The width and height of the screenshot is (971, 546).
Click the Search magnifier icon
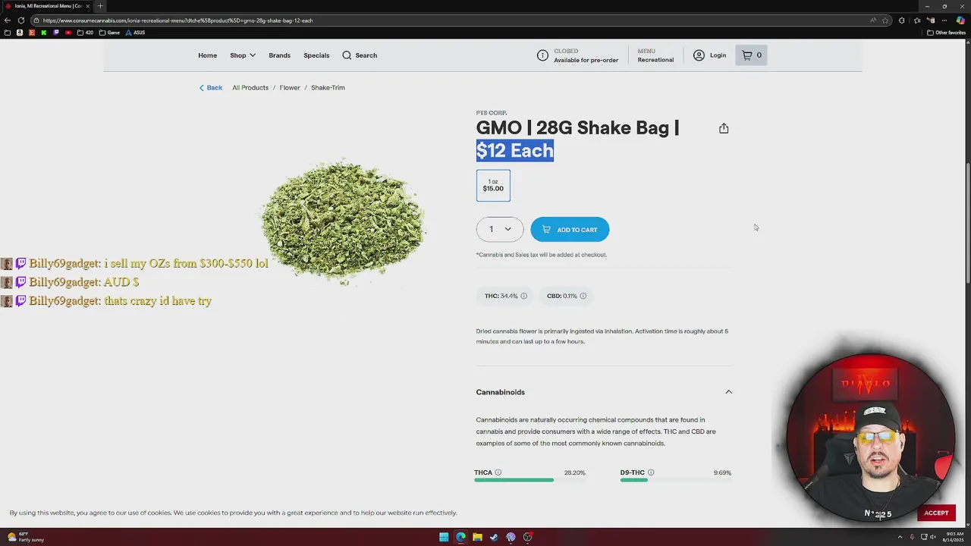(347, 55)
